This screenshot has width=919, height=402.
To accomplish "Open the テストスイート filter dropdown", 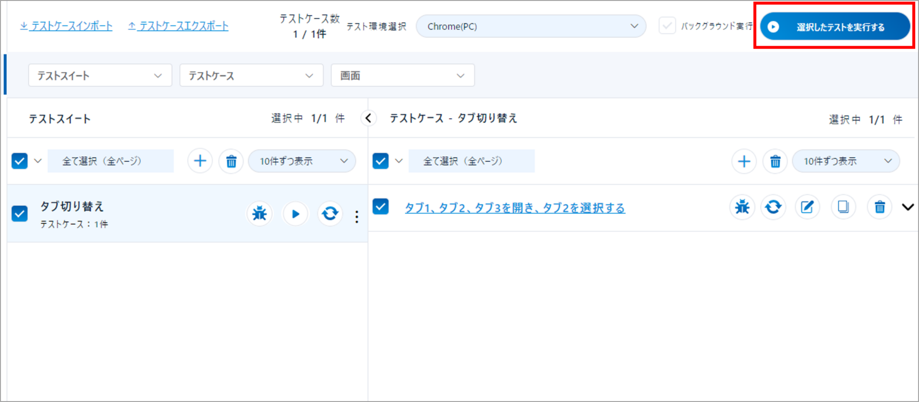I will click(x=100, y=76).
